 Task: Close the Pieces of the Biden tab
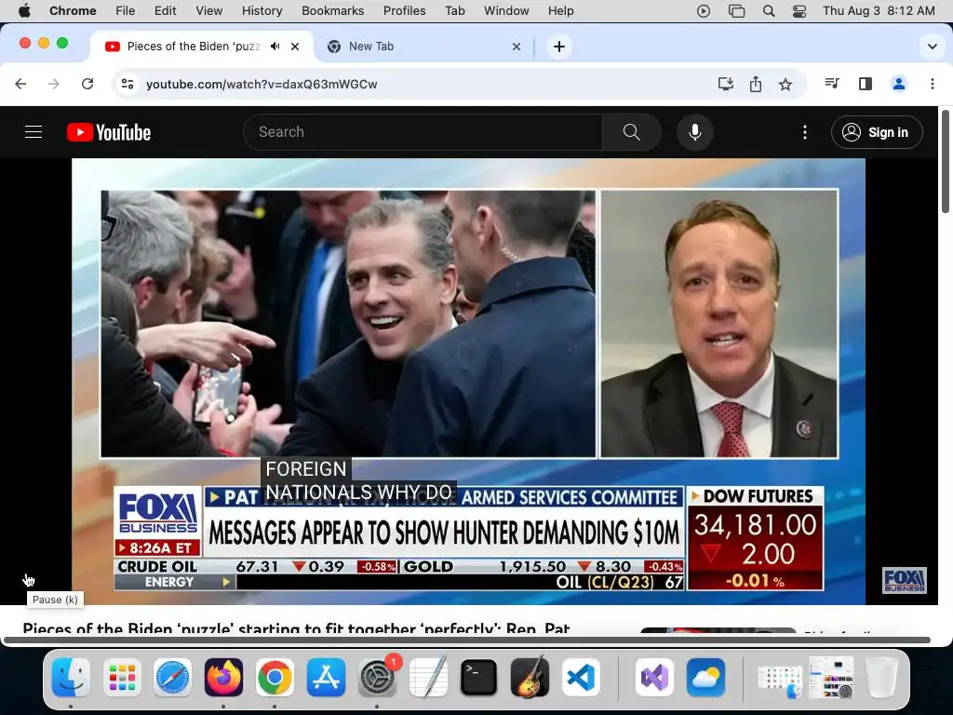tap(295, 47)
